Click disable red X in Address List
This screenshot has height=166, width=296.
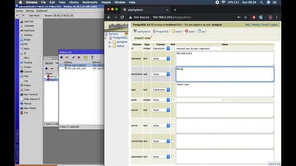coord(79,57)
